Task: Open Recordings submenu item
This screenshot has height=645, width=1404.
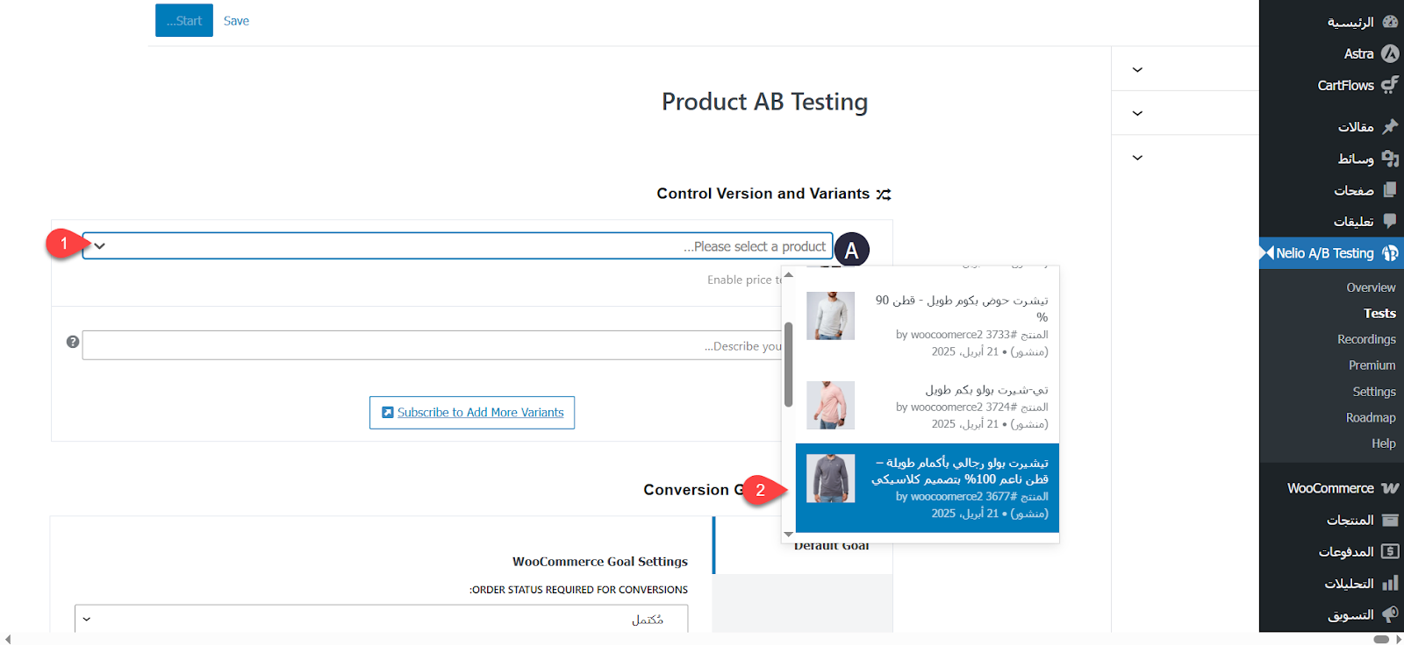Action: pos(1366,339)
